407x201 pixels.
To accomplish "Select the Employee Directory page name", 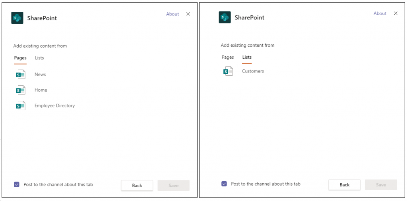I will 54,106.
